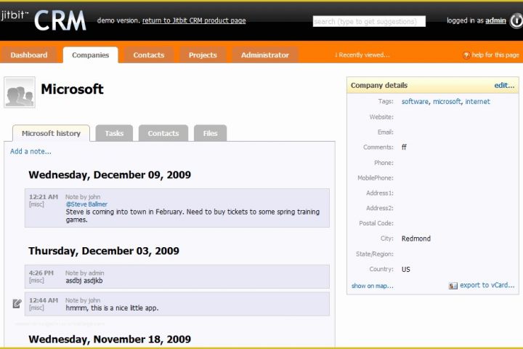Viewport: 523px width, 349px height.
Task: Switch to the Administrator tab
Action: tap(265, 55)
